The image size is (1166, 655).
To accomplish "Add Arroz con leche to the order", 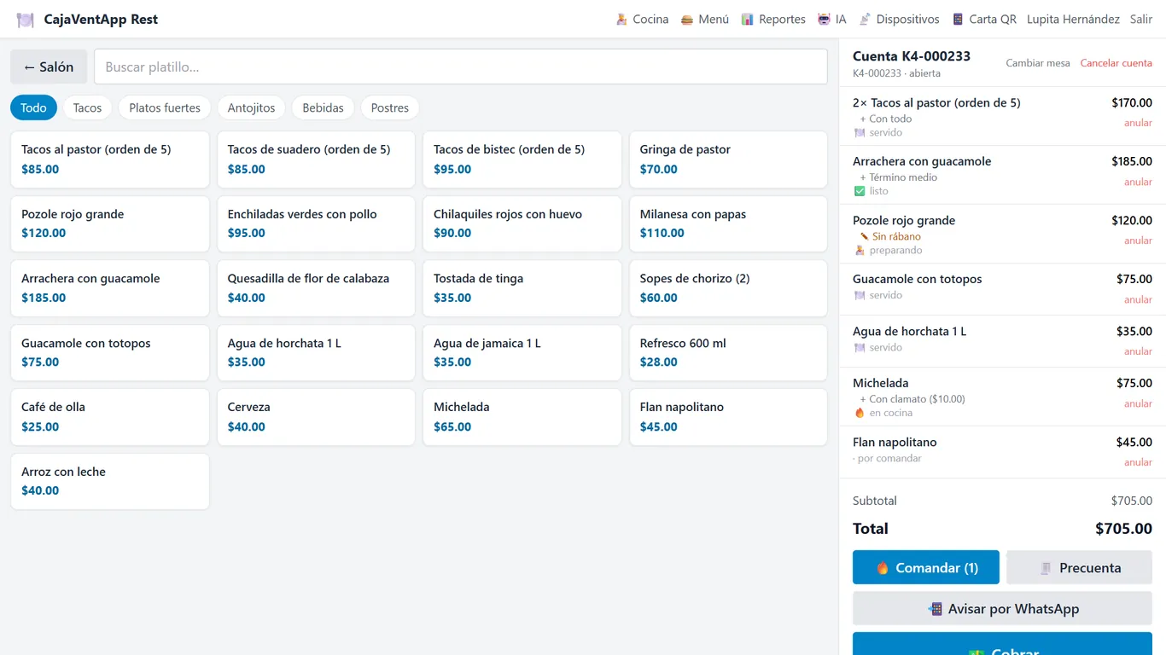I will (110, 482).
